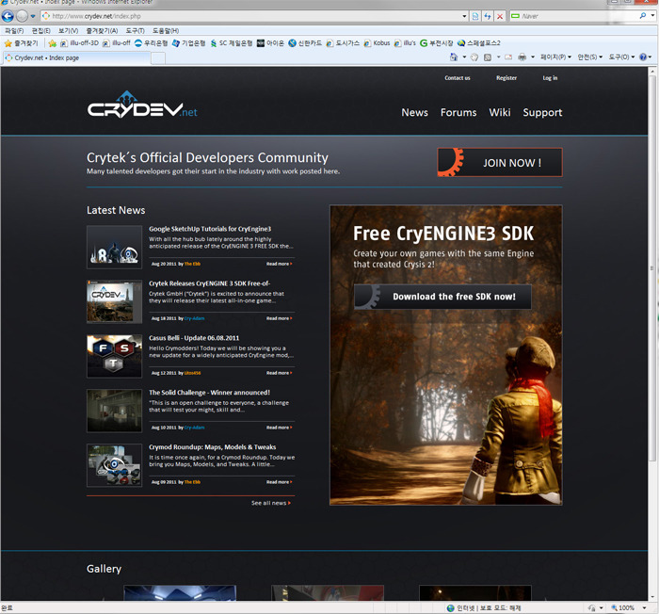Open the SC 제일은행 bookmark
The height and width of the screenshot is (614, 659).
coord(232,43)
